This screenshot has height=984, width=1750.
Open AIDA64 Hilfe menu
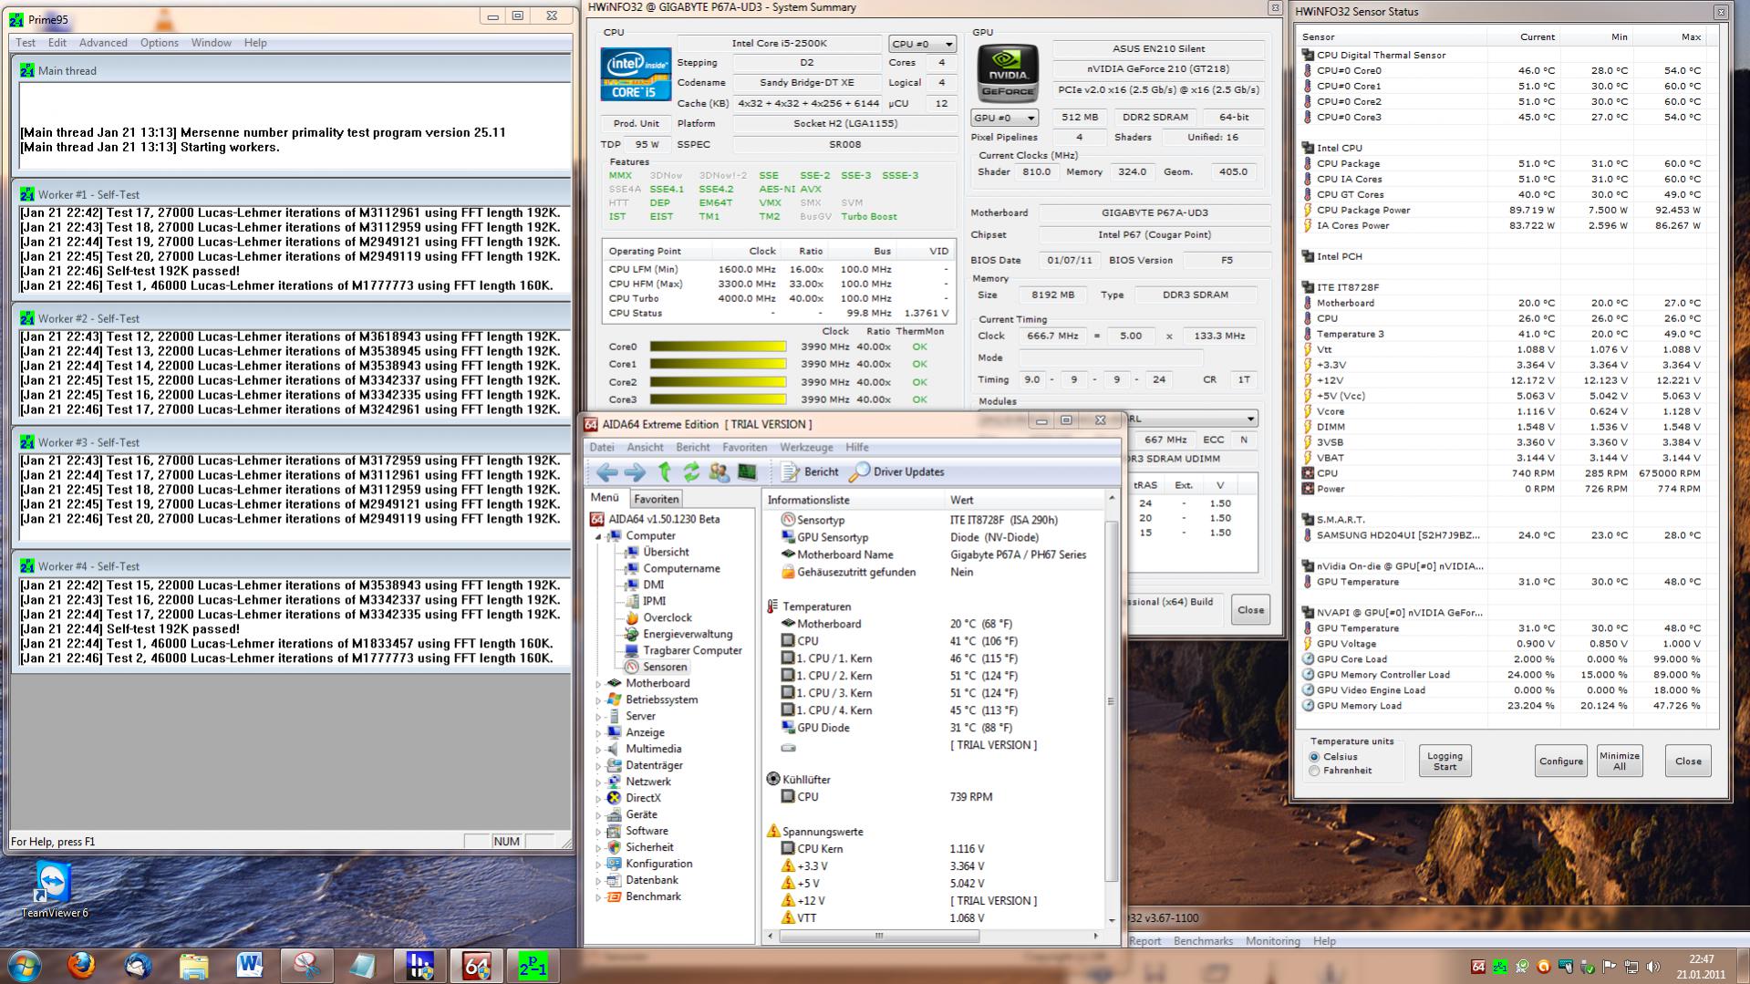point(857,448)
